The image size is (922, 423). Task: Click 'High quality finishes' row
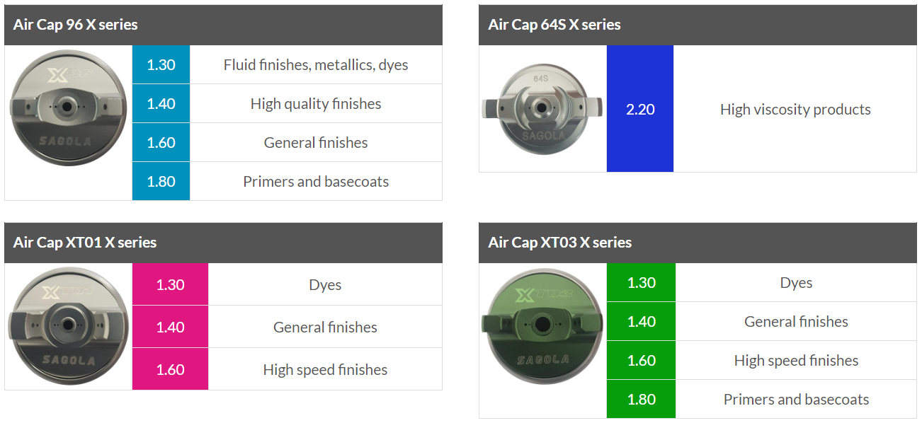pos(316,103)
